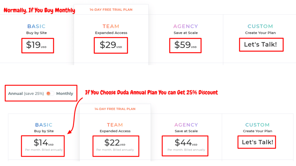The width and height of the screenshot is (296, 166).
Task: Click the $59 Agency monthly price
Action: (x=185, y=45)
